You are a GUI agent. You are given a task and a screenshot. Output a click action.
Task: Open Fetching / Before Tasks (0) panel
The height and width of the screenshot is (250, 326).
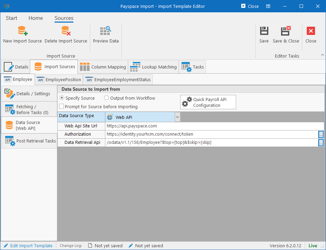29,109
